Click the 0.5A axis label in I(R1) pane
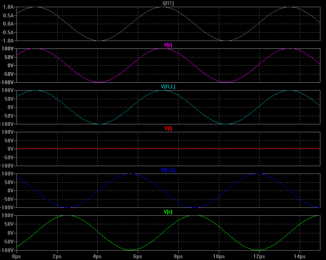Screen dimensions: 326x260 [8, 16]
